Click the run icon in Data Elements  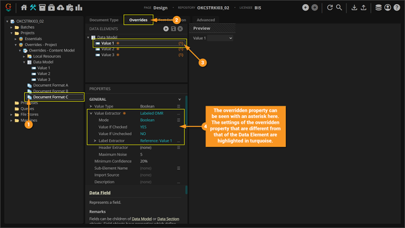coord(166,29)
